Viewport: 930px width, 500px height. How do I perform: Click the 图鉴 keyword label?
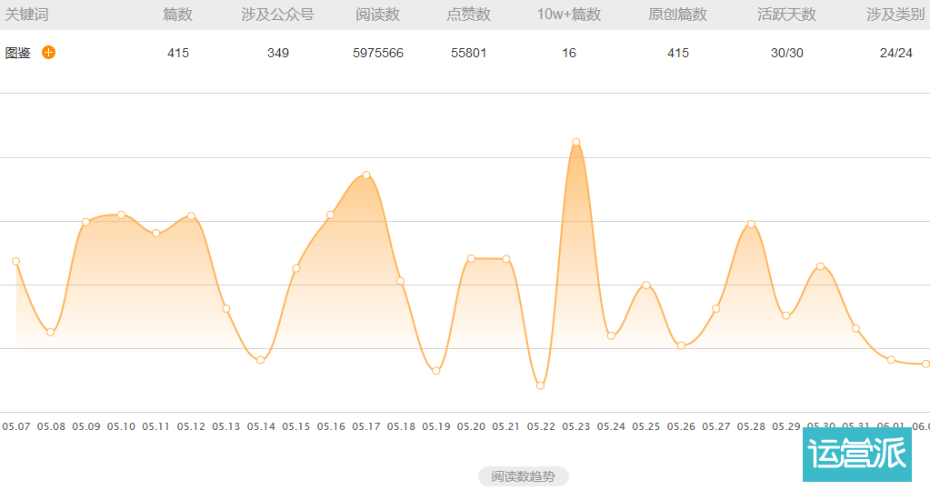point(18,53)
